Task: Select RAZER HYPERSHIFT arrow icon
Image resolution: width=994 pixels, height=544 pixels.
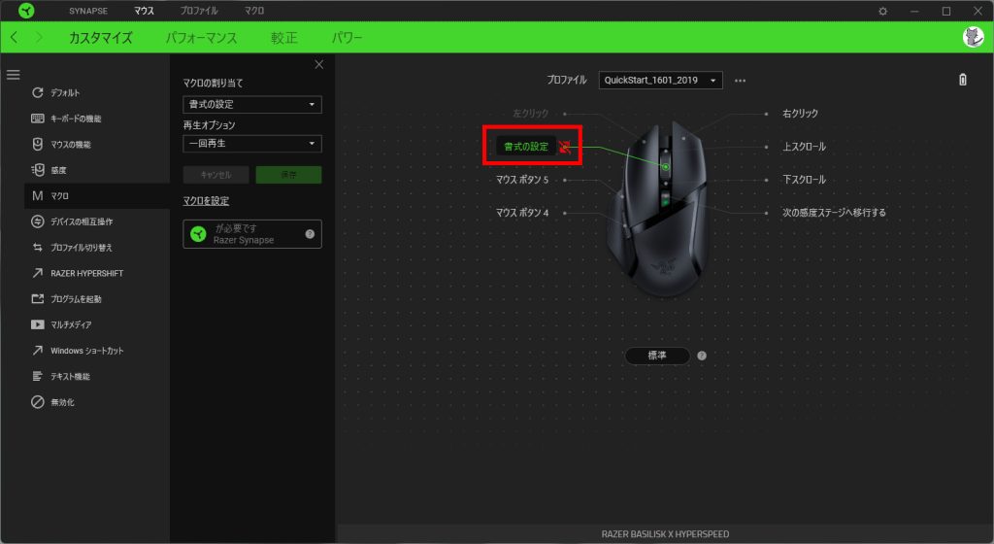Action: click(x=38, y=273)
